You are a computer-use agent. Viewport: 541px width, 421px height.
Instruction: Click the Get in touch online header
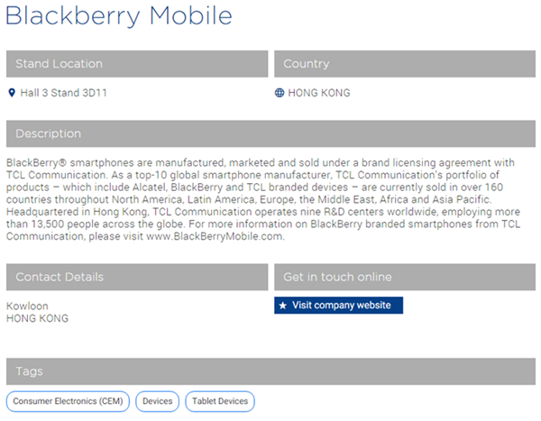pos(405,277)
